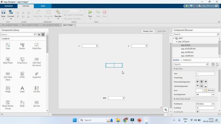Click the canvas zoom magnifier icon

[x=166, y=110]
